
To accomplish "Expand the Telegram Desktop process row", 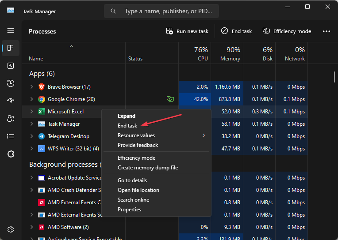I will (31, 136).
